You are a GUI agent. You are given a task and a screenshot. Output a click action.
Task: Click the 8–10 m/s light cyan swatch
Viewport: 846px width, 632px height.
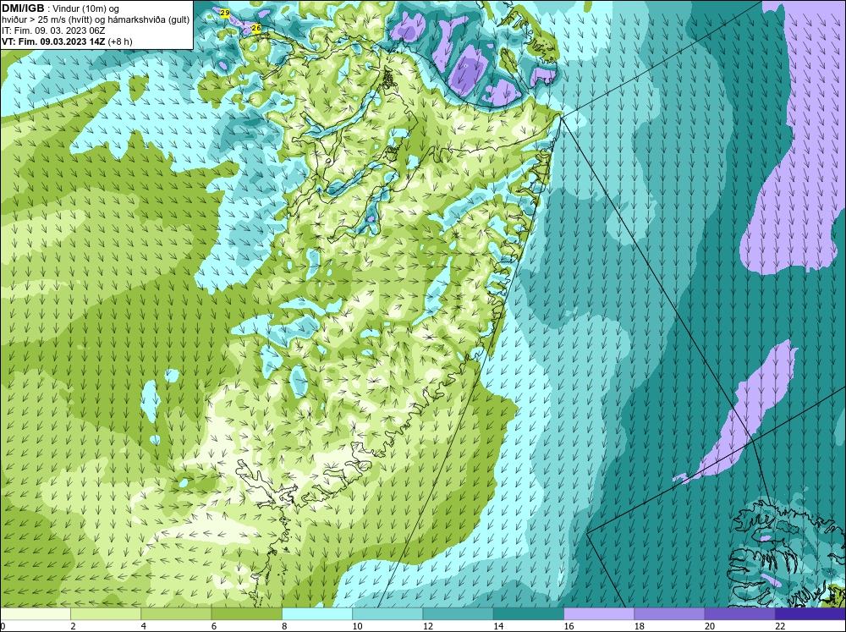point(317,614)
